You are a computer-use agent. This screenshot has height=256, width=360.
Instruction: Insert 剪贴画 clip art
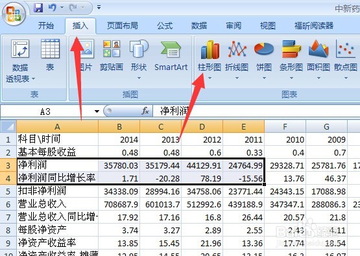[x=112, y=55]
